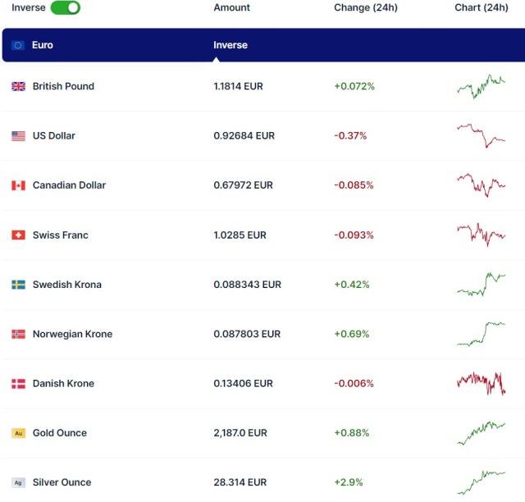Image resolution: width=525 pixels, height=502 pixels.
Task: Toggle the Inverse switch off
Action: (x=65, y=7)
